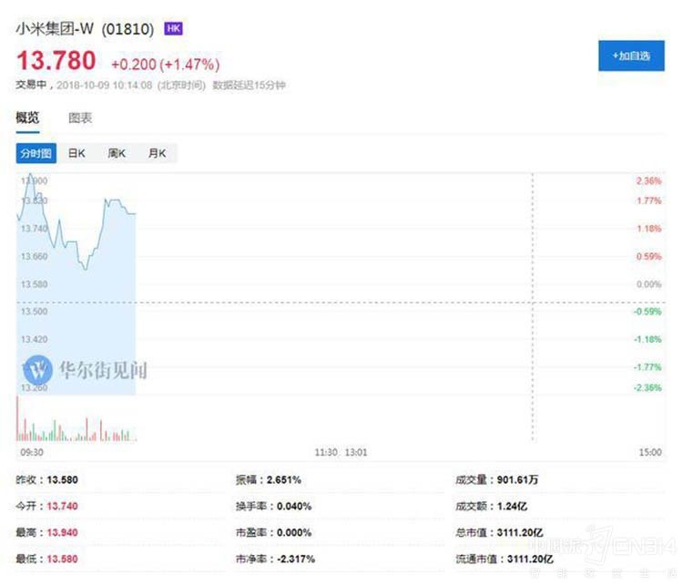Switch chart to 日K view
683x586 pixels.
point(76,153)
